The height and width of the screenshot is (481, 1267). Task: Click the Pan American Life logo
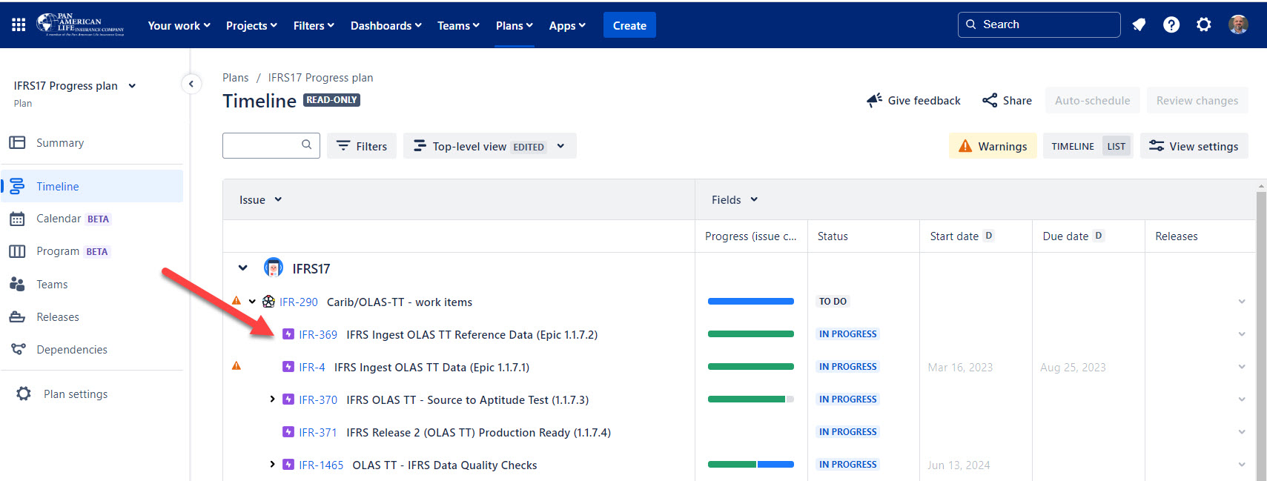[81, 24]
